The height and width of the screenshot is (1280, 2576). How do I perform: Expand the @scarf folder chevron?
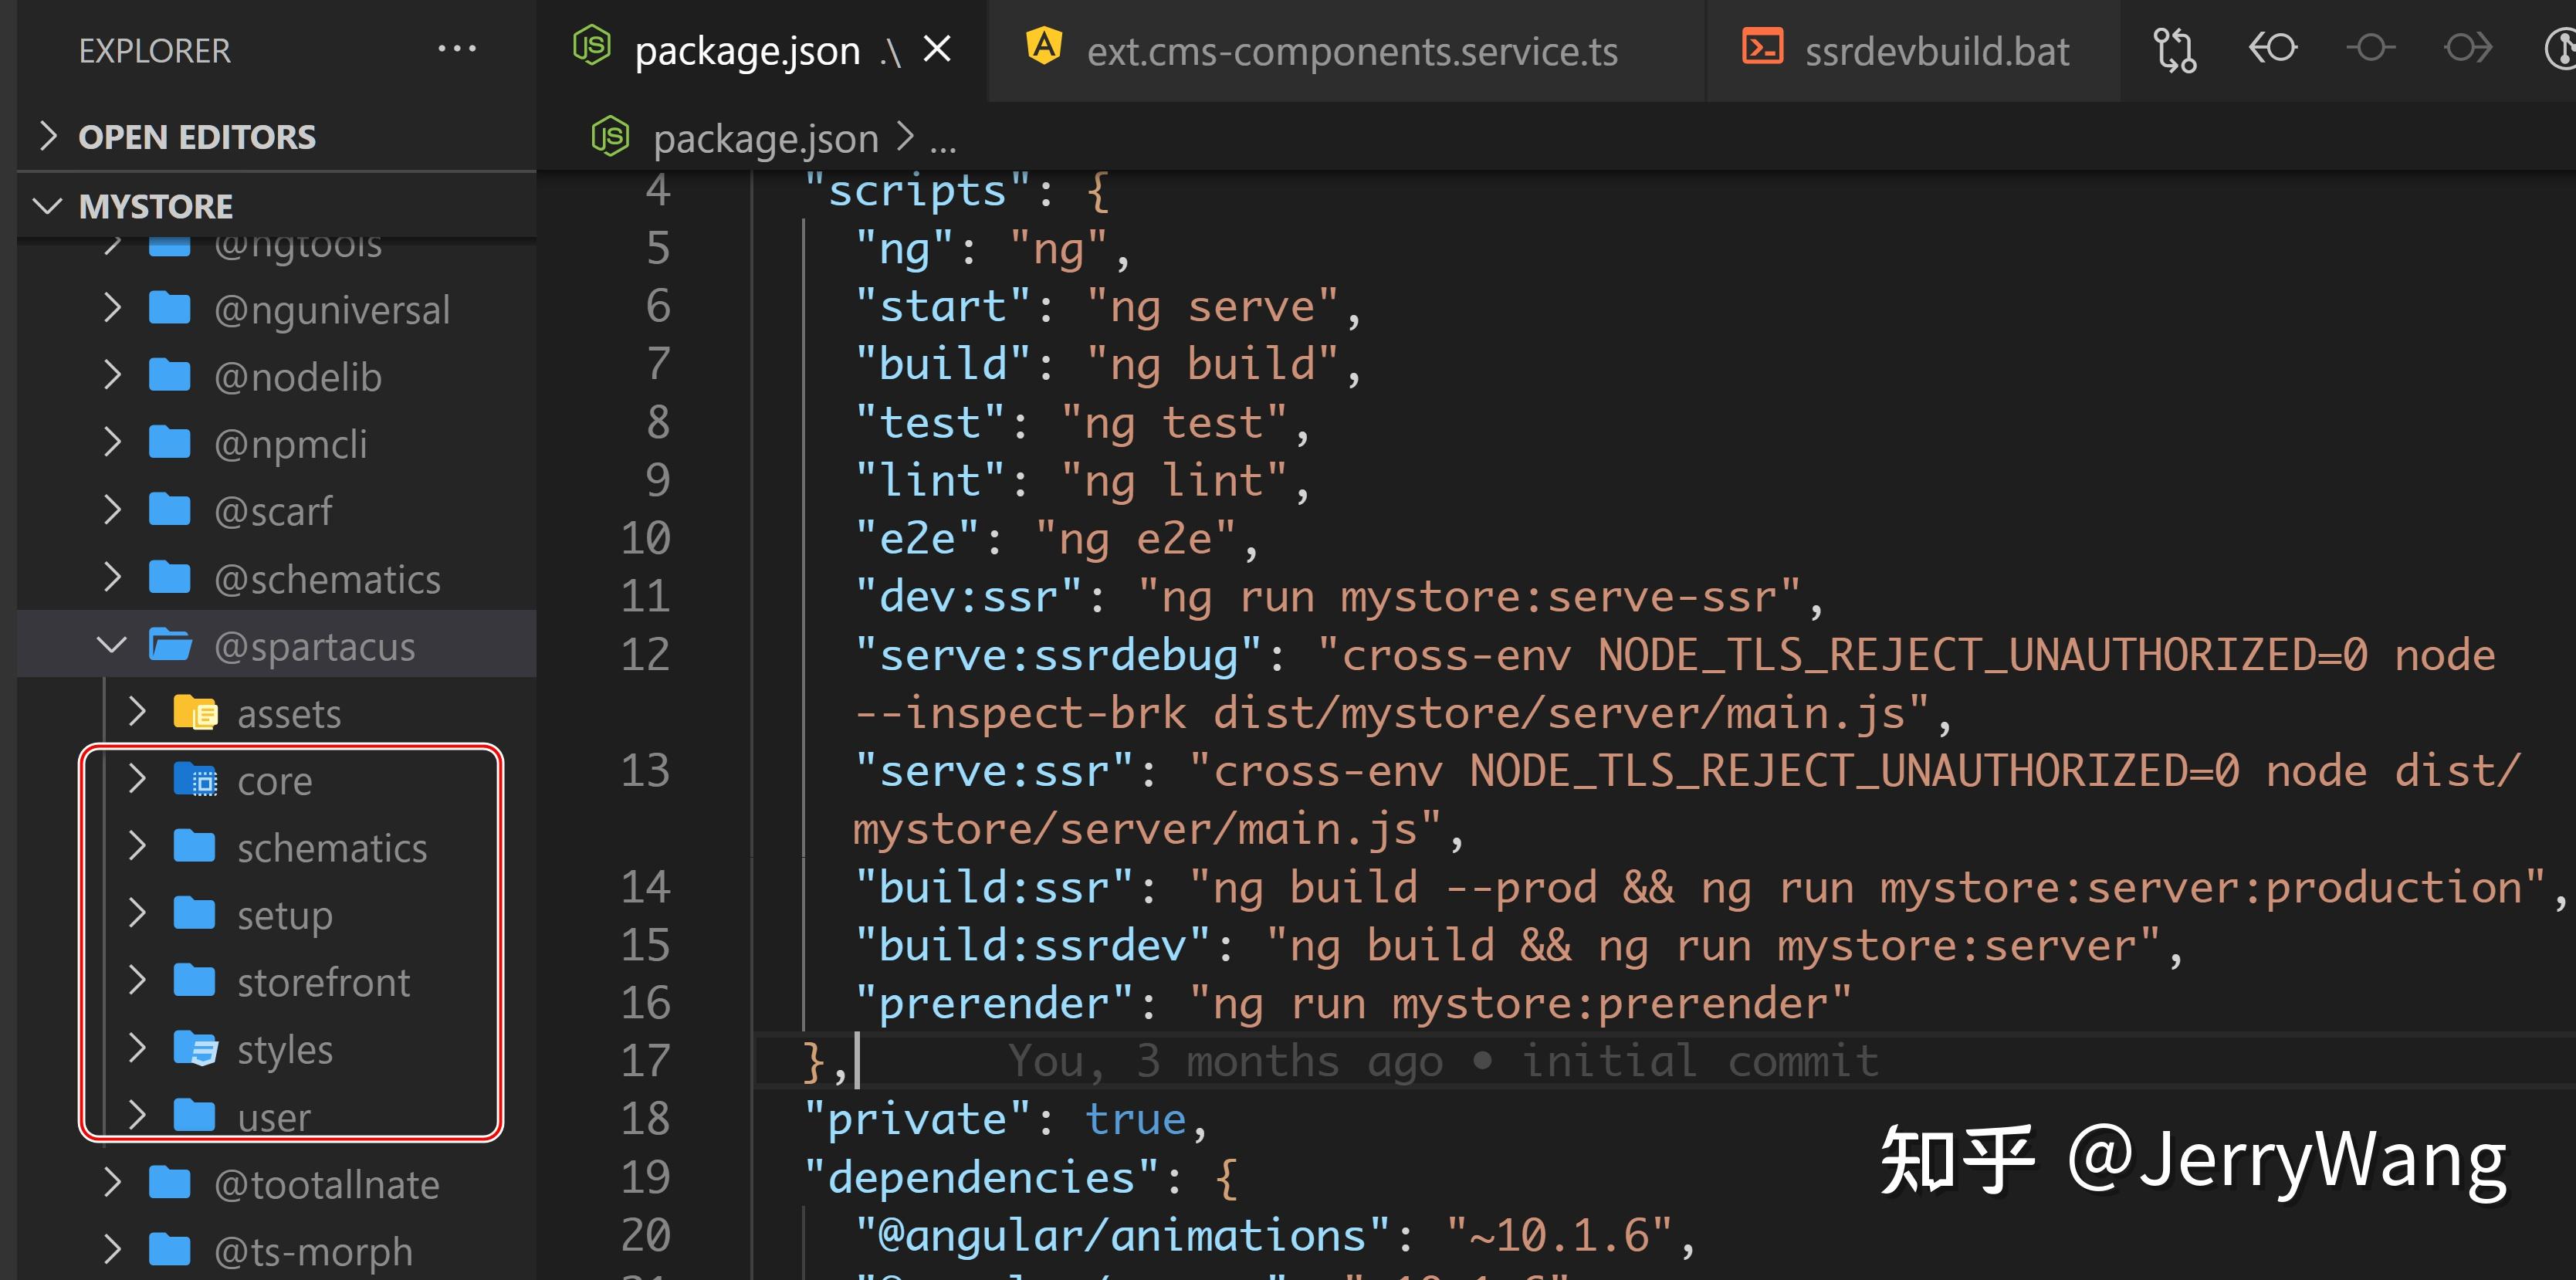(113, 510)
